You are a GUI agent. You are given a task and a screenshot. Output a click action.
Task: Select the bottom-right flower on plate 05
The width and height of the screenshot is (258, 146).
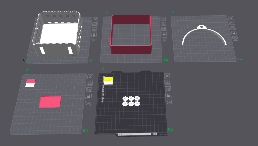click(137, 103)
